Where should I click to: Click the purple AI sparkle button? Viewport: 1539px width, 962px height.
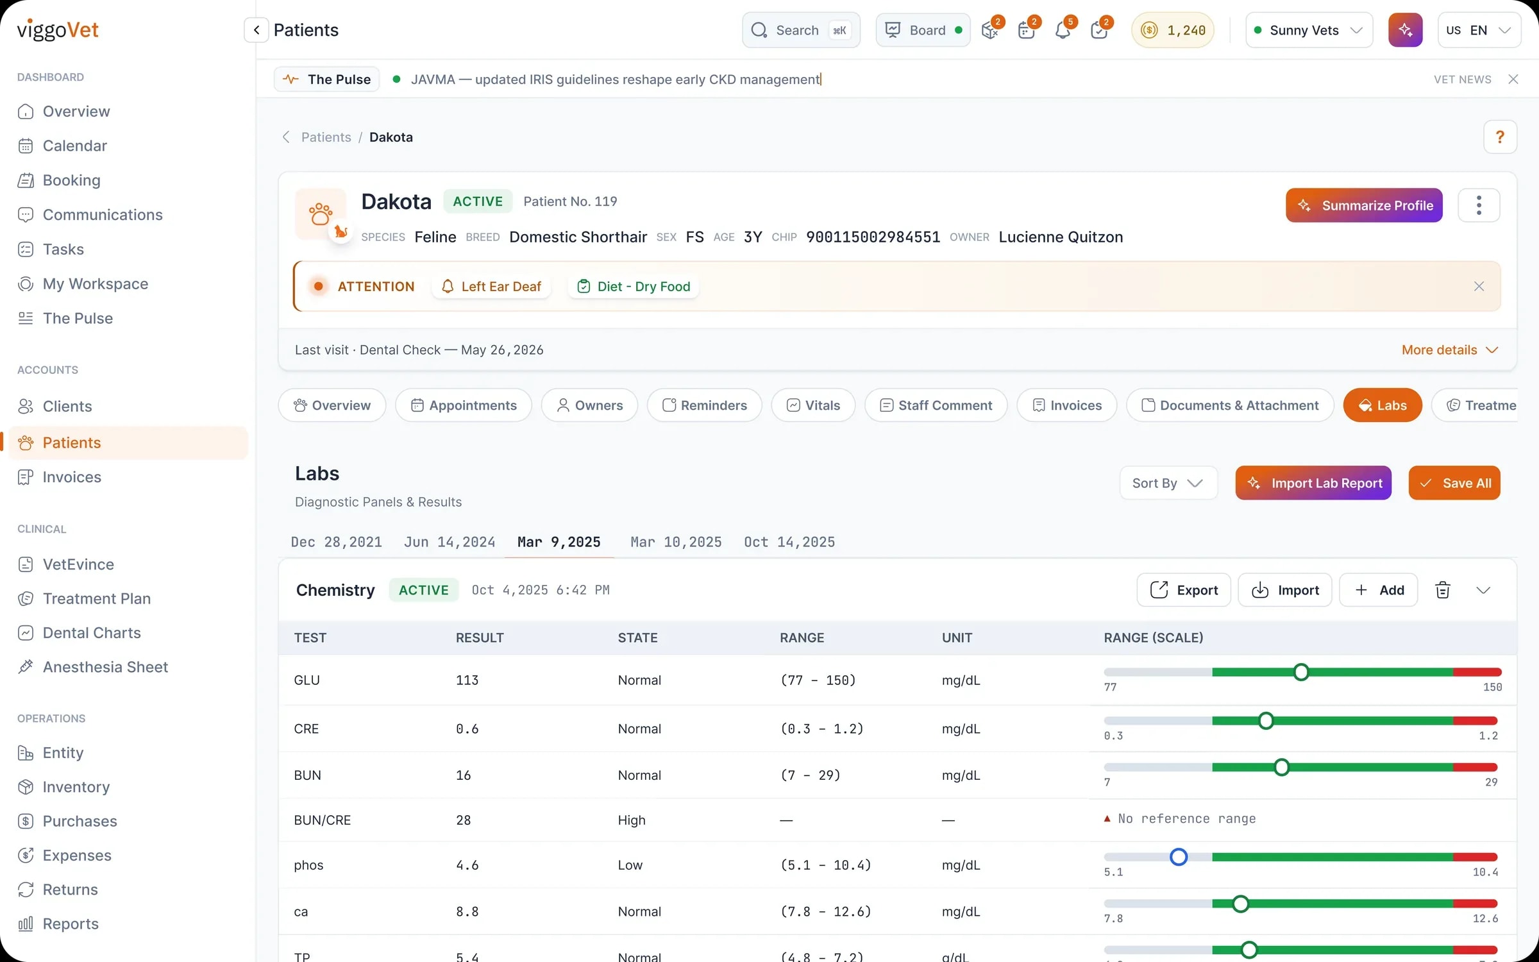coord(1405,30)
